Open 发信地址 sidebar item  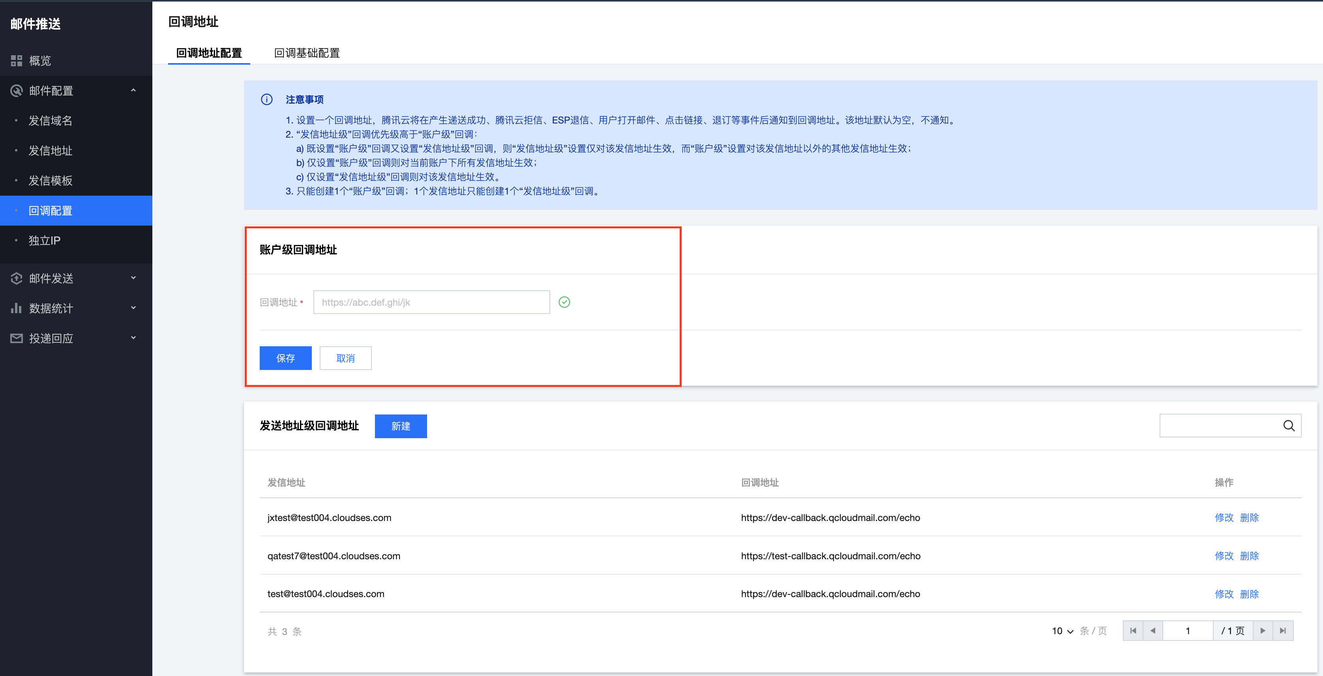coord(76,151)
